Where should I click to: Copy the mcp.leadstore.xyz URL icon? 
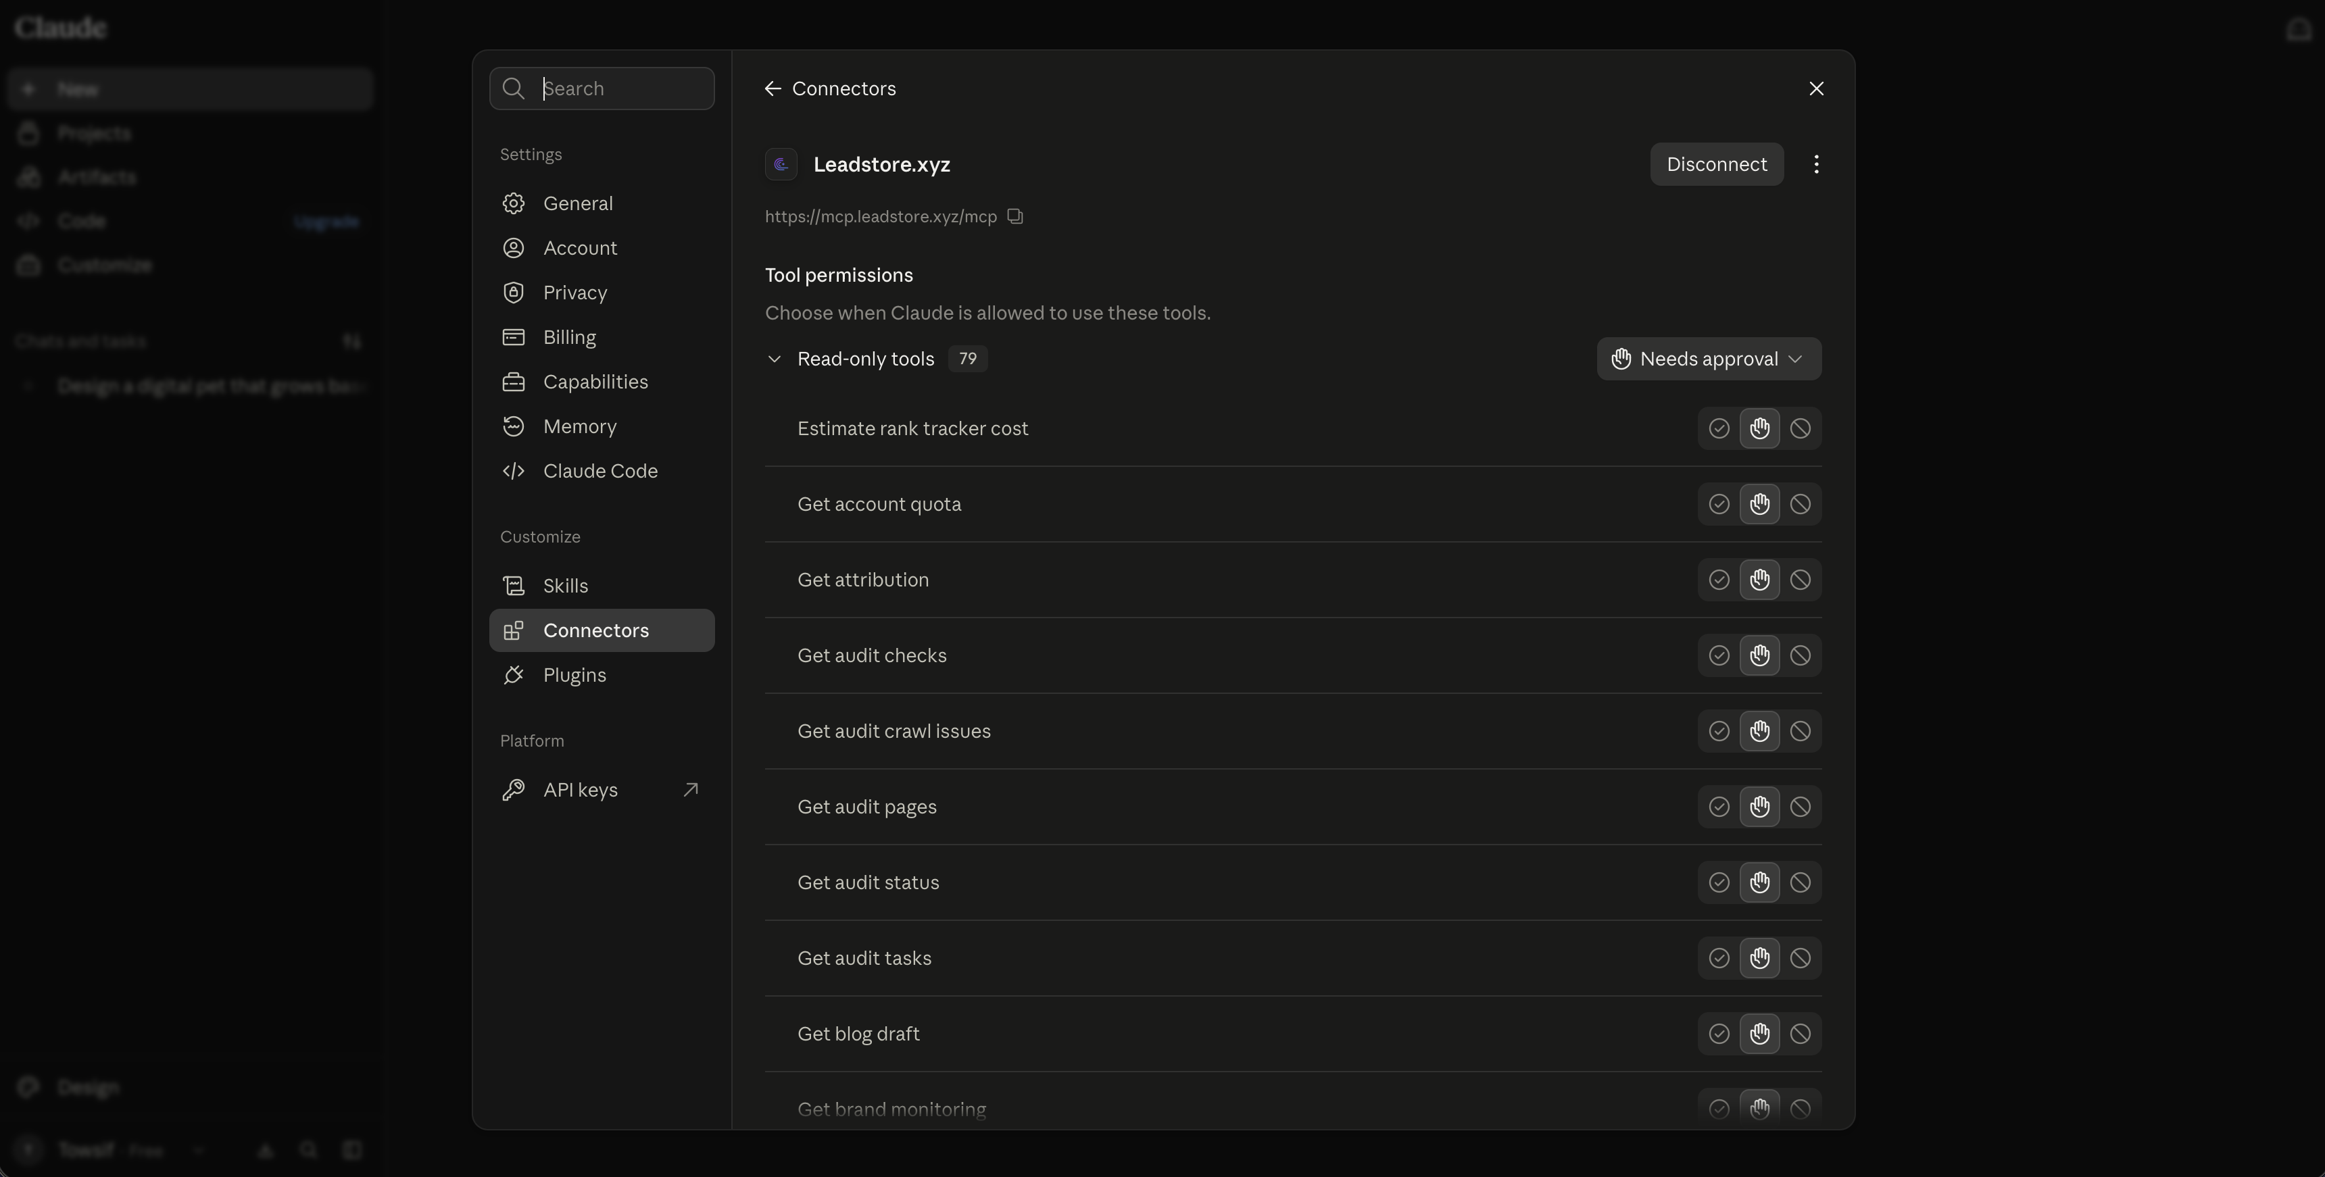(1015, 217)
